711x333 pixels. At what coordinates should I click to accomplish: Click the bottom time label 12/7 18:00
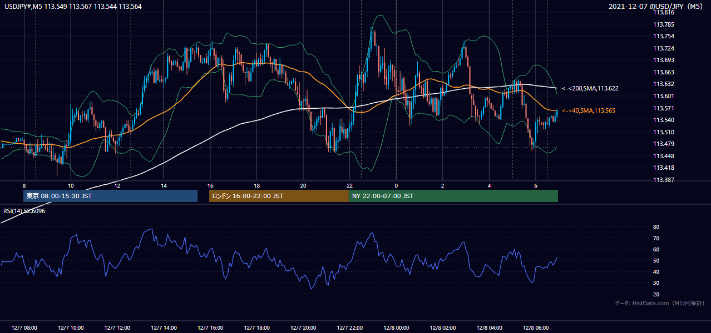tap(256, 328)
